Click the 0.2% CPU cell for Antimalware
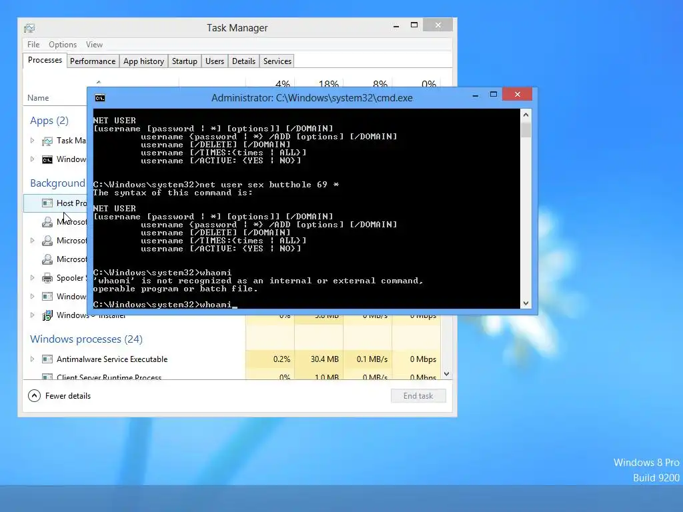 tap(270, 359)
